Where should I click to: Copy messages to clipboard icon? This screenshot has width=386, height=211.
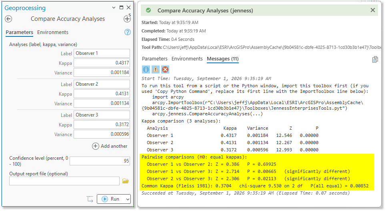(375, 59)
